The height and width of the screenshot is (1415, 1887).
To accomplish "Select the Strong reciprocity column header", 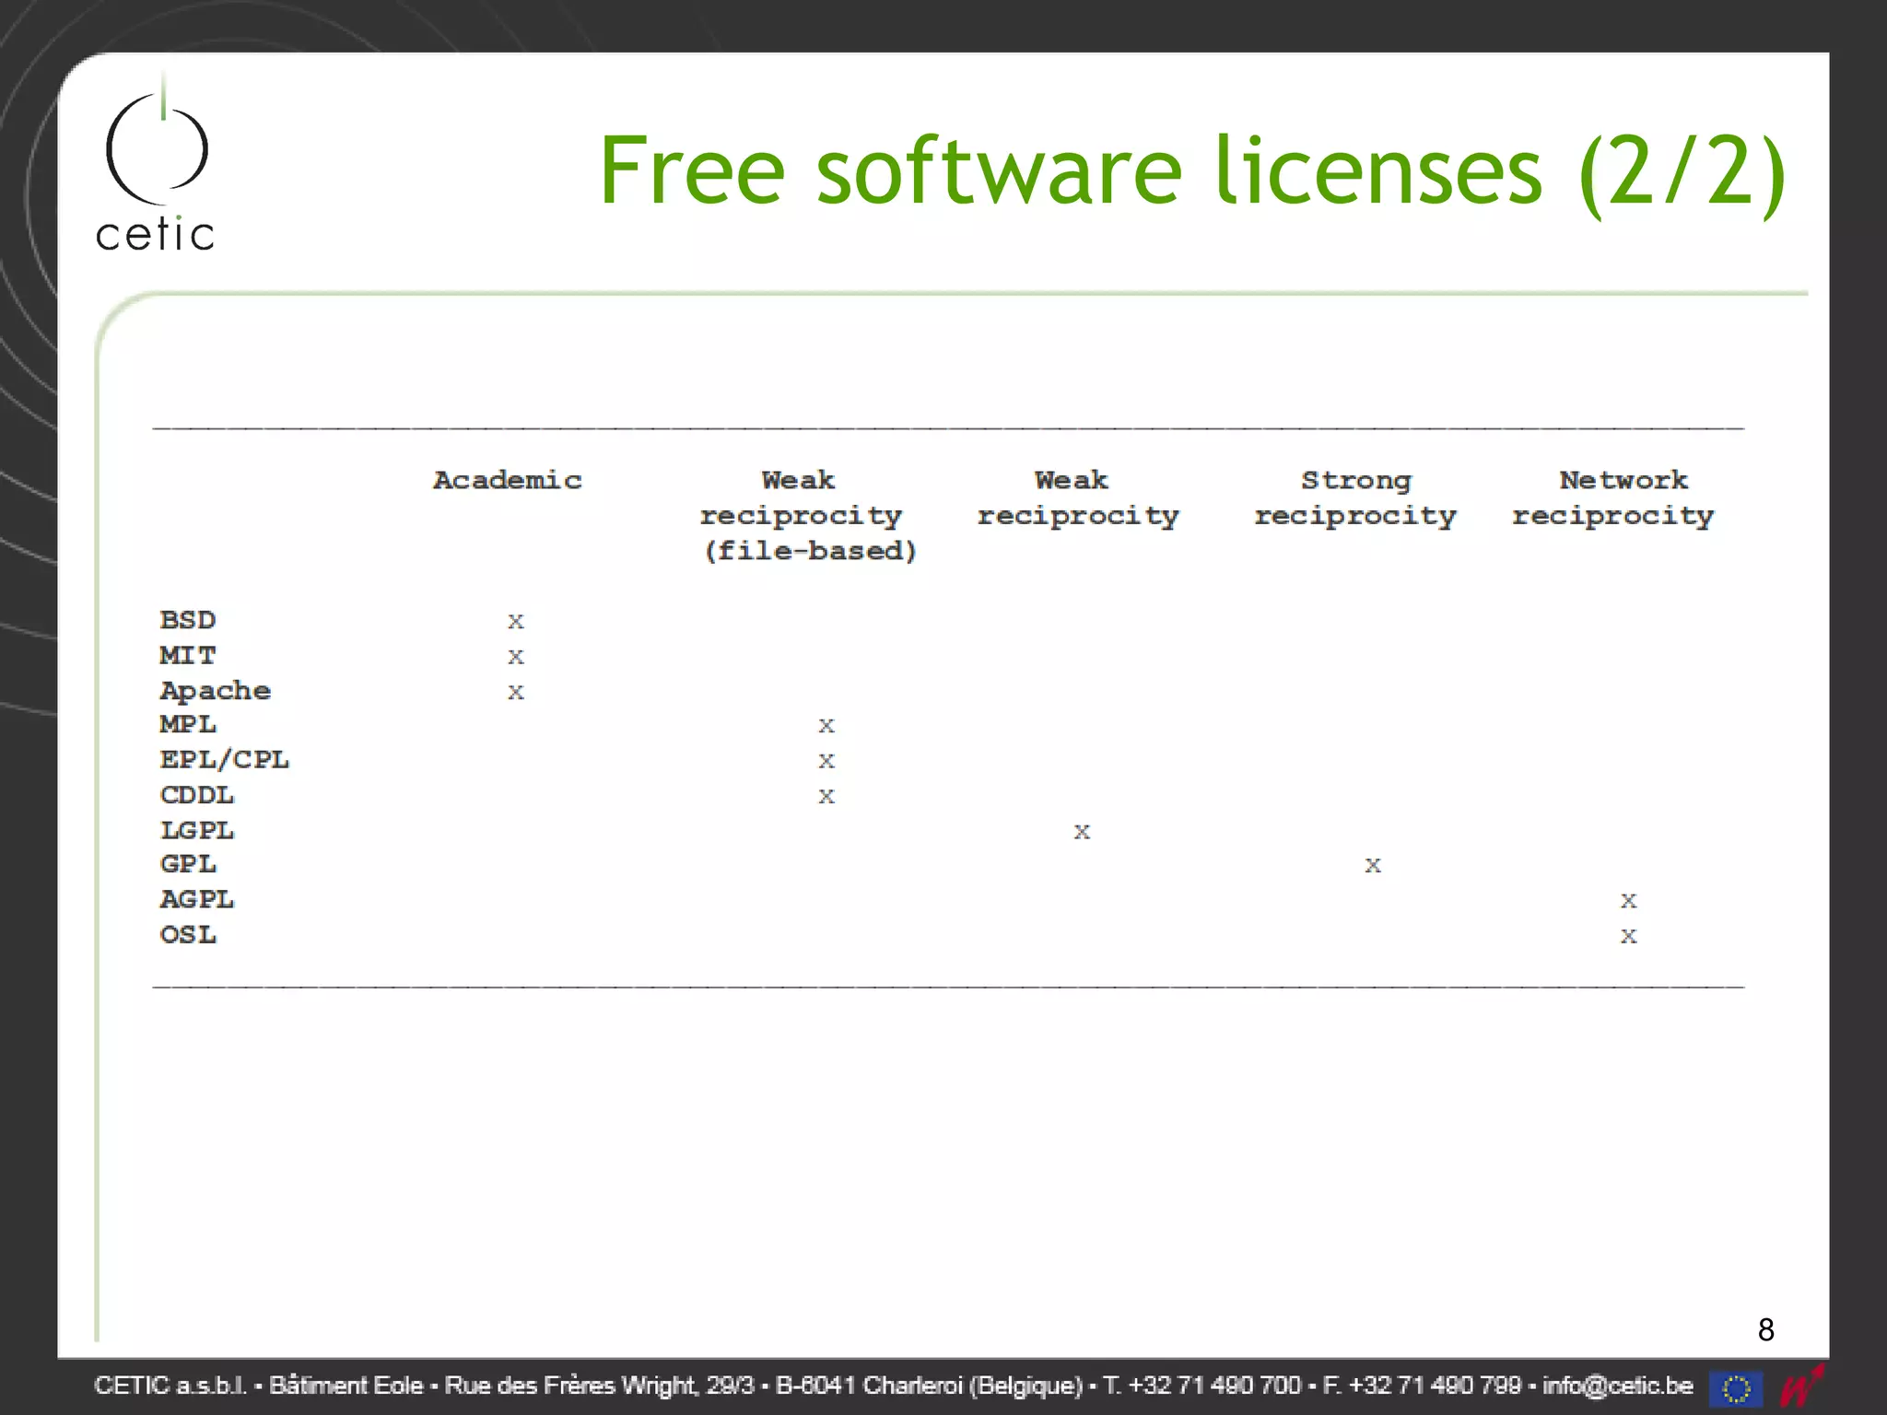I will [1354, 497].
